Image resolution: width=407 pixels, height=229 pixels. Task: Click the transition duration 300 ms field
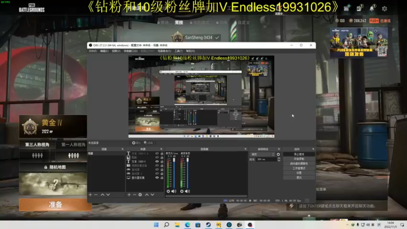coord(266,159)
